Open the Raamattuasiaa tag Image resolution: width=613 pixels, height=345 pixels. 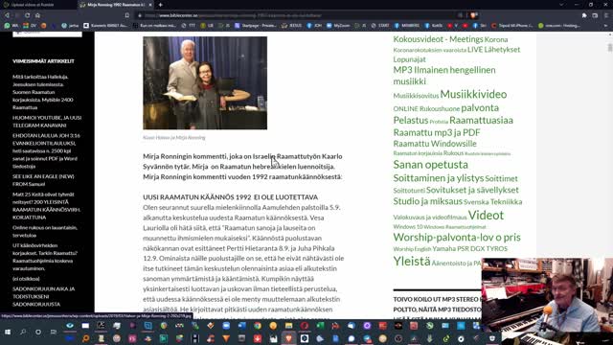[481, 120]
